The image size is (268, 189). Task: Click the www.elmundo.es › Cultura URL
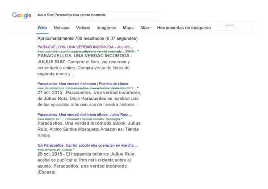54,150
